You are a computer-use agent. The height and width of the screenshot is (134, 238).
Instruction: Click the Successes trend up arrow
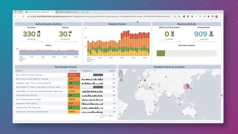[39, 32]
